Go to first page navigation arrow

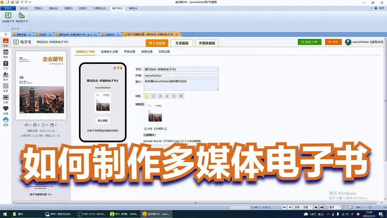tap(284, 207)
